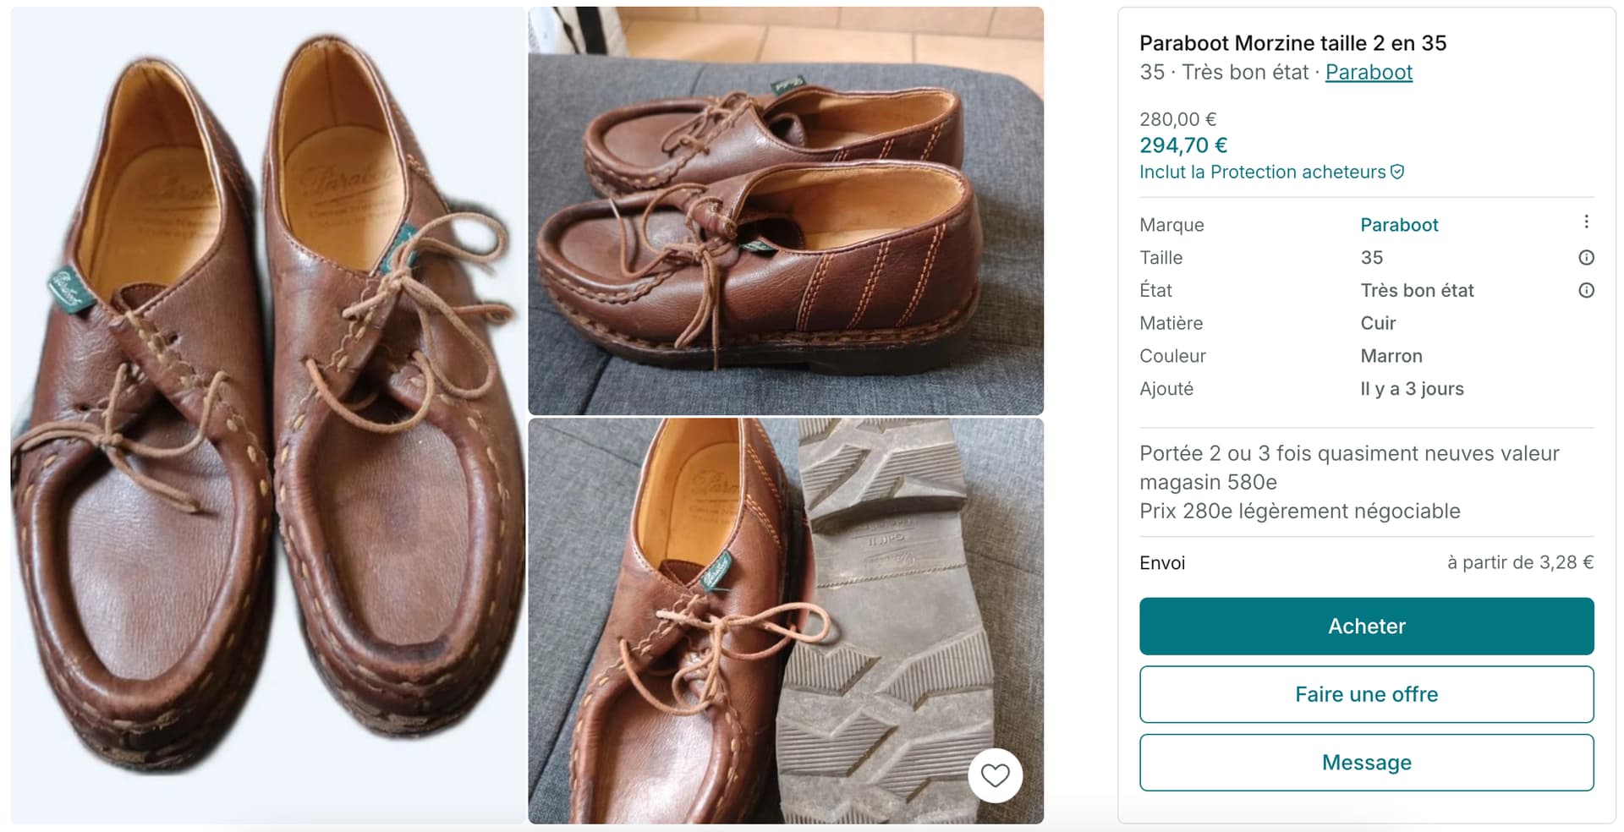Open the side-view shoes photo on sofa
Viewport: 1624px width, 832px height.
click(x=785, y=211)
